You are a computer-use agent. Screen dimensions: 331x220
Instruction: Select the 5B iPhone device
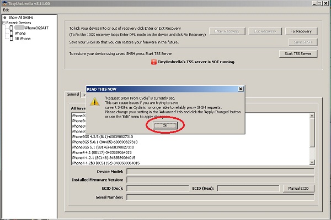coord(23,38)
